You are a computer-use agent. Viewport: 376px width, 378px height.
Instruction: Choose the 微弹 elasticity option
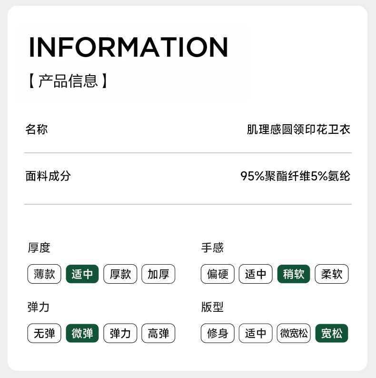[x=82, y=333]
